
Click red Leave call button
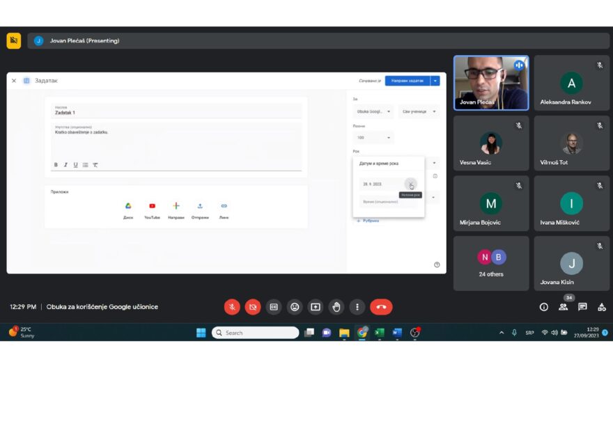tap(381, 307)
